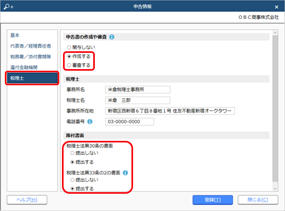Viewport: 285px width, 211px height.
Task: Choose 提出しない under 税理士法第30条の書面
Action: click(85, 153)
